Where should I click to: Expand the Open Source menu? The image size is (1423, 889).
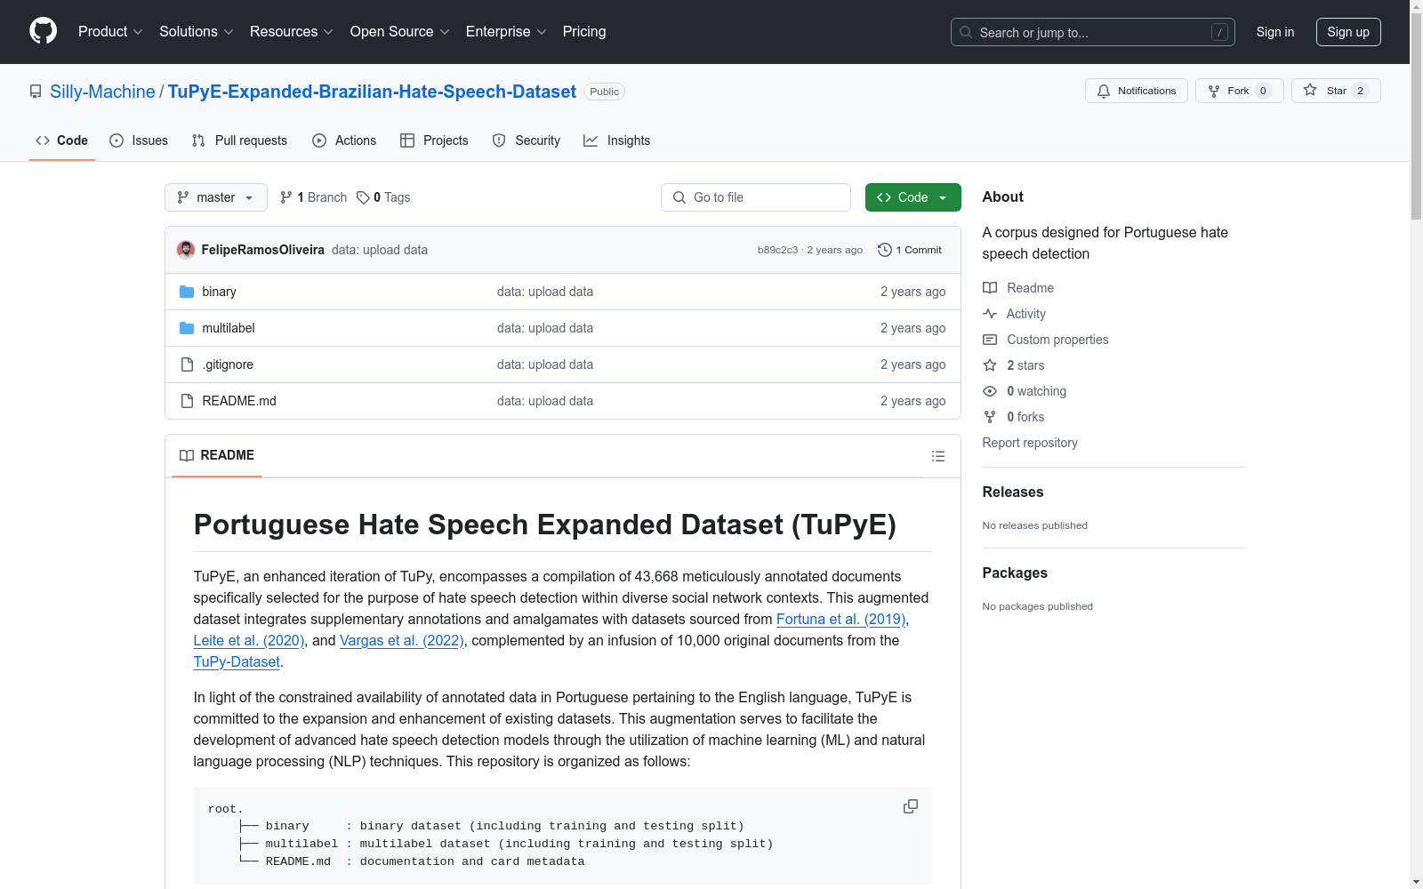point(400,31)
